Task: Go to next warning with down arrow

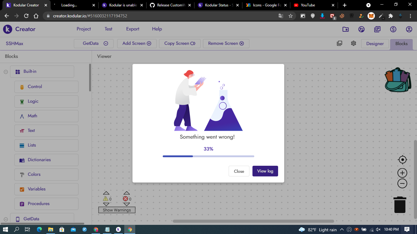Action: point(106,204)
